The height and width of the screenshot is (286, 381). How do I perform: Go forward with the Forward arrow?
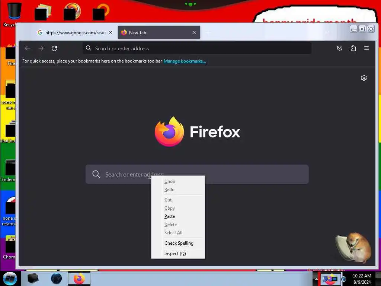click(x=41, y=48)
